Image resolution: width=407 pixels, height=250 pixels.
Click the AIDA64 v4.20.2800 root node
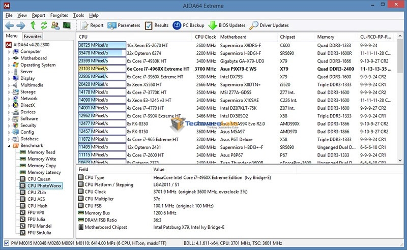(31, 45)
